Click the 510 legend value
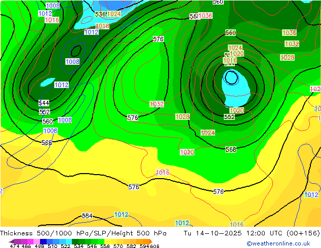321x248 pixels. pyautogui.click(x=53, y=246)
